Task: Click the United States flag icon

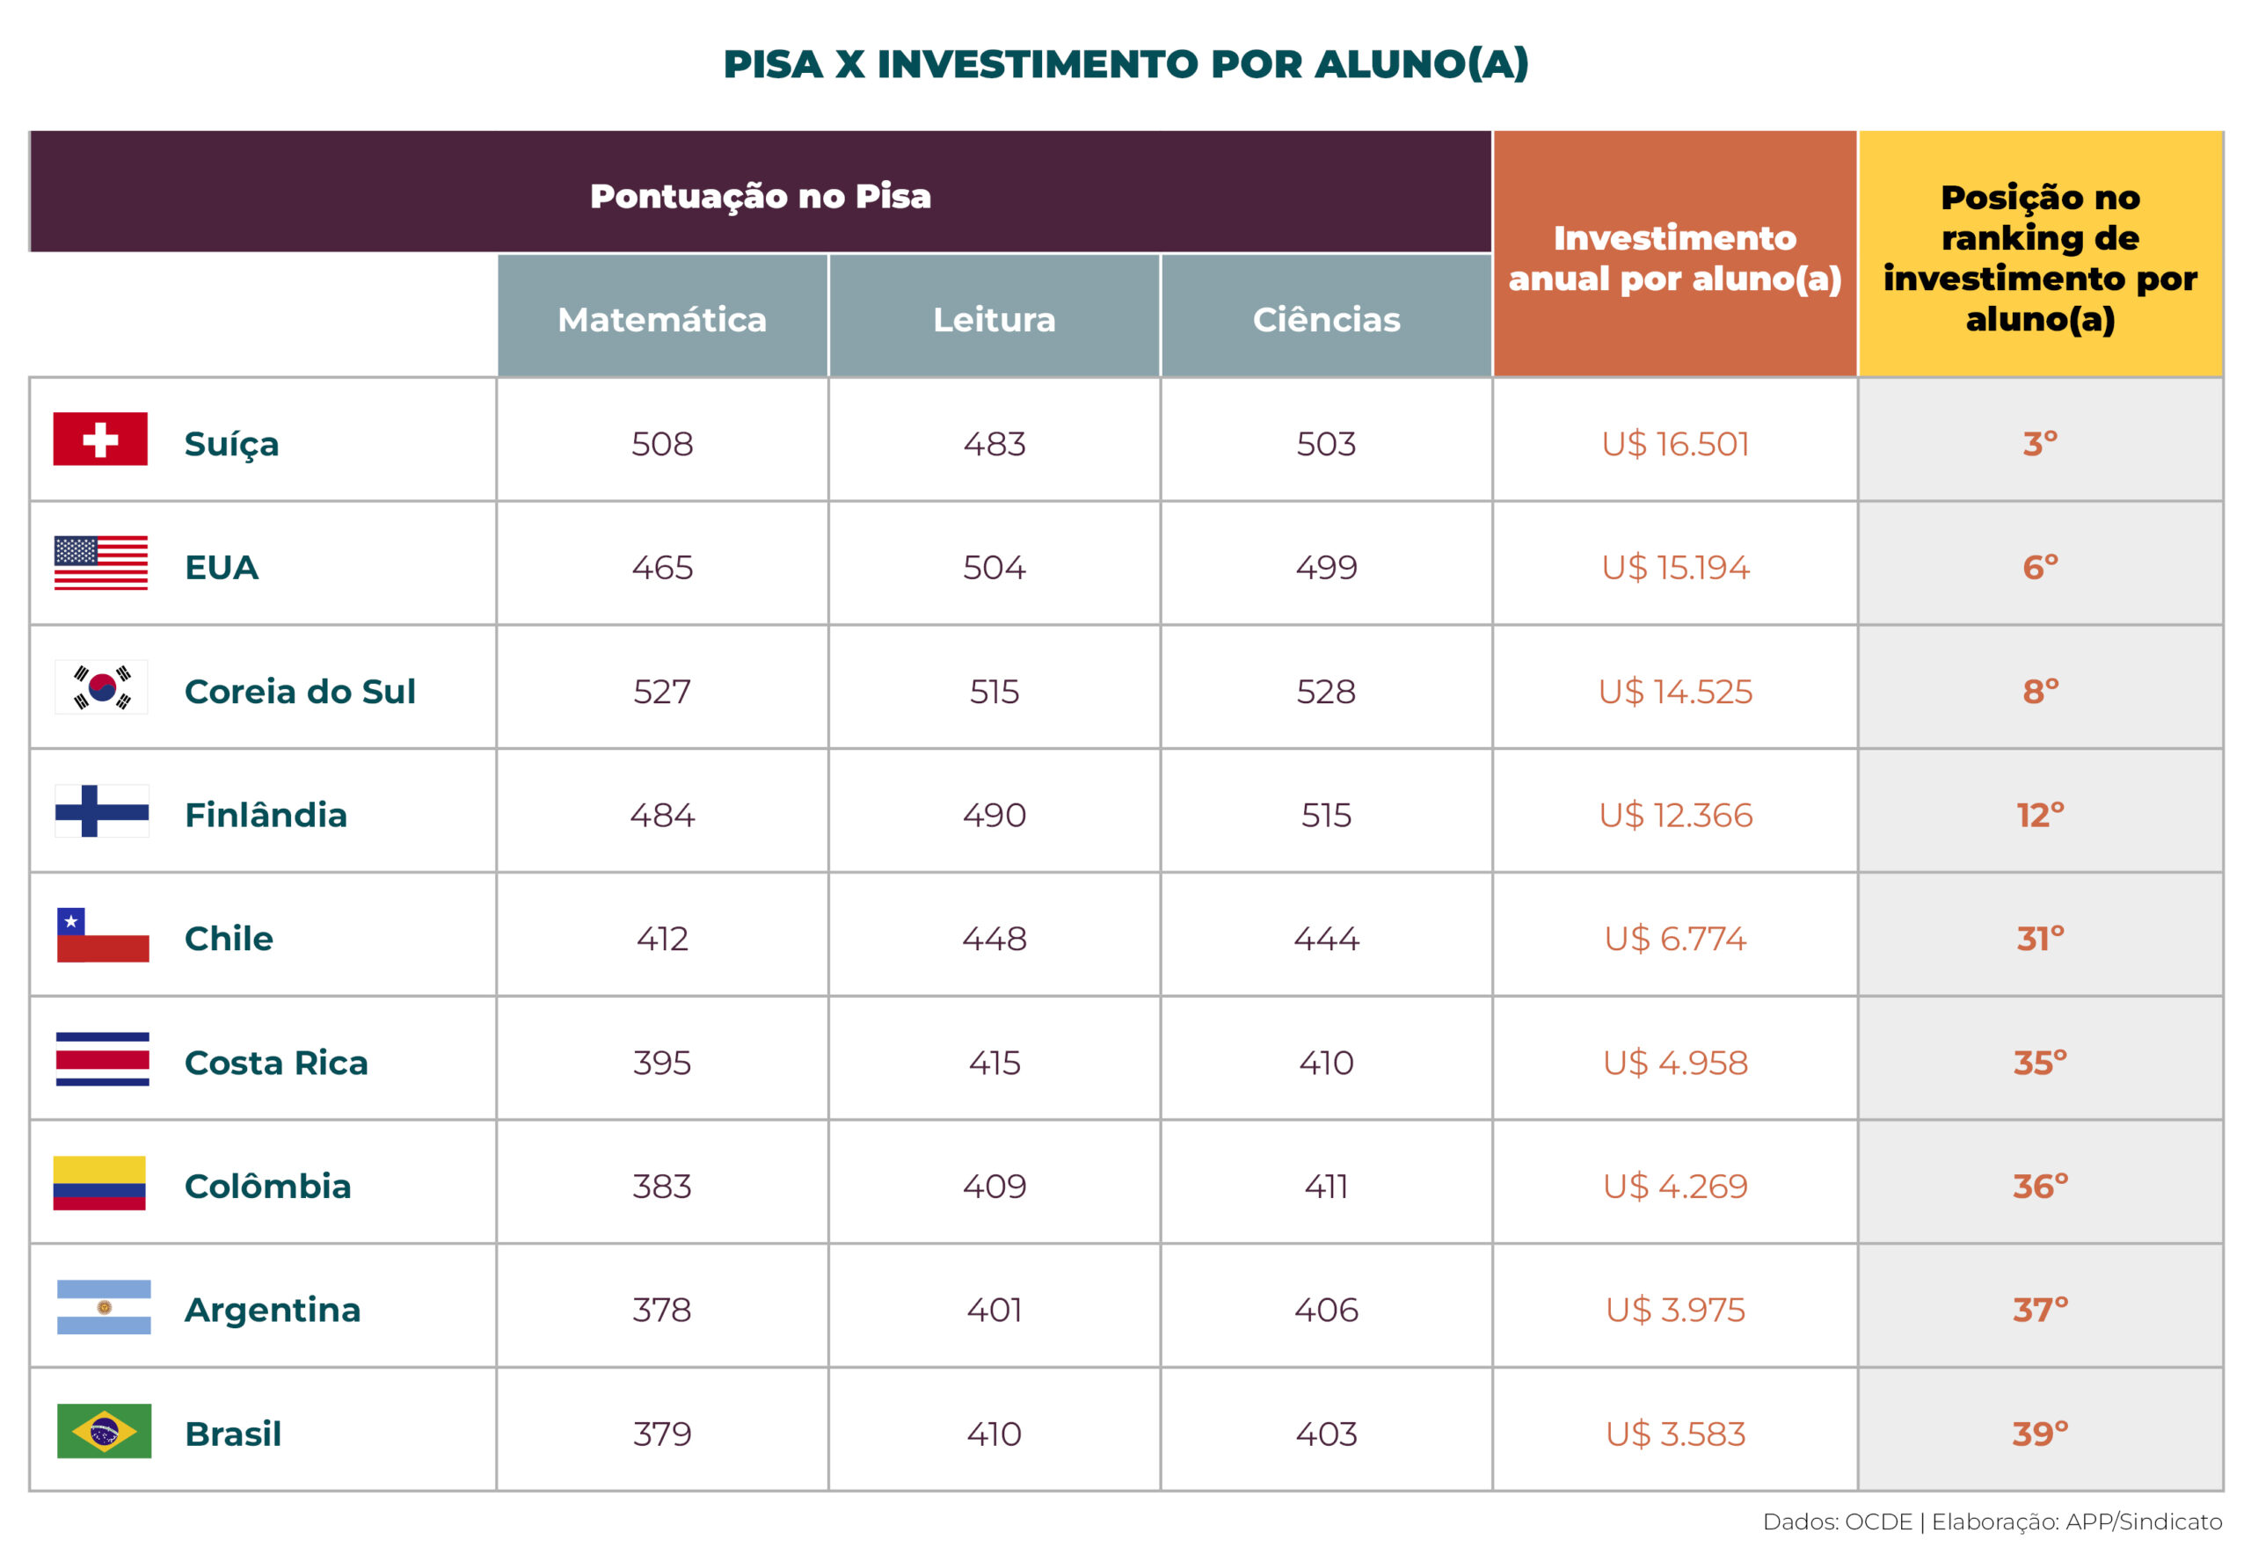Action: click(x=101, y=563)
